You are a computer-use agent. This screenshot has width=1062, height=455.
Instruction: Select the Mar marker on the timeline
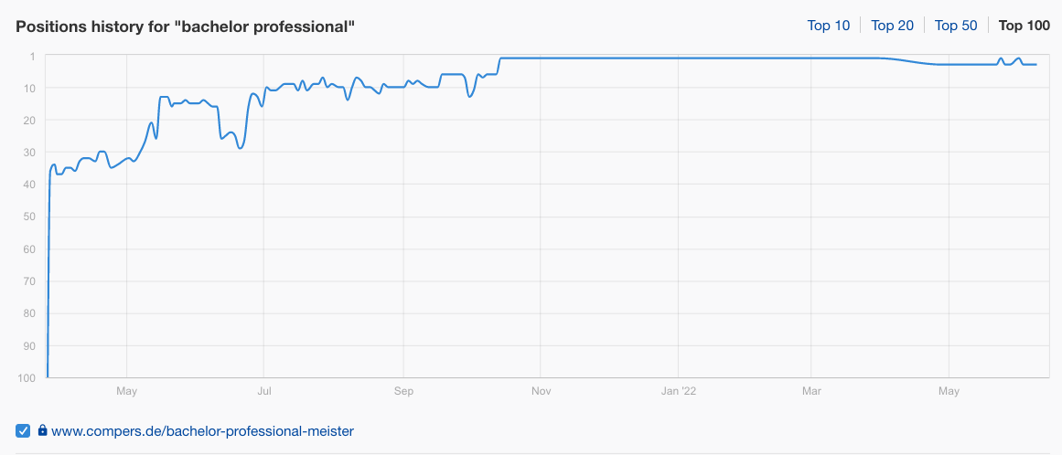810,391
